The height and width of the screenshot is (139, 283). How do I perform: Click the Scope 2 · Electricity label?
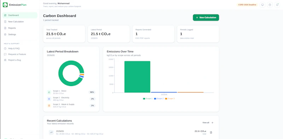click(x=61, y=98)
